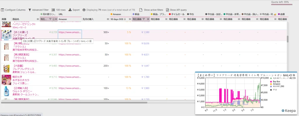
Task: Click the Amazon column group header with orange dot
Action: (x=116, y=14)
